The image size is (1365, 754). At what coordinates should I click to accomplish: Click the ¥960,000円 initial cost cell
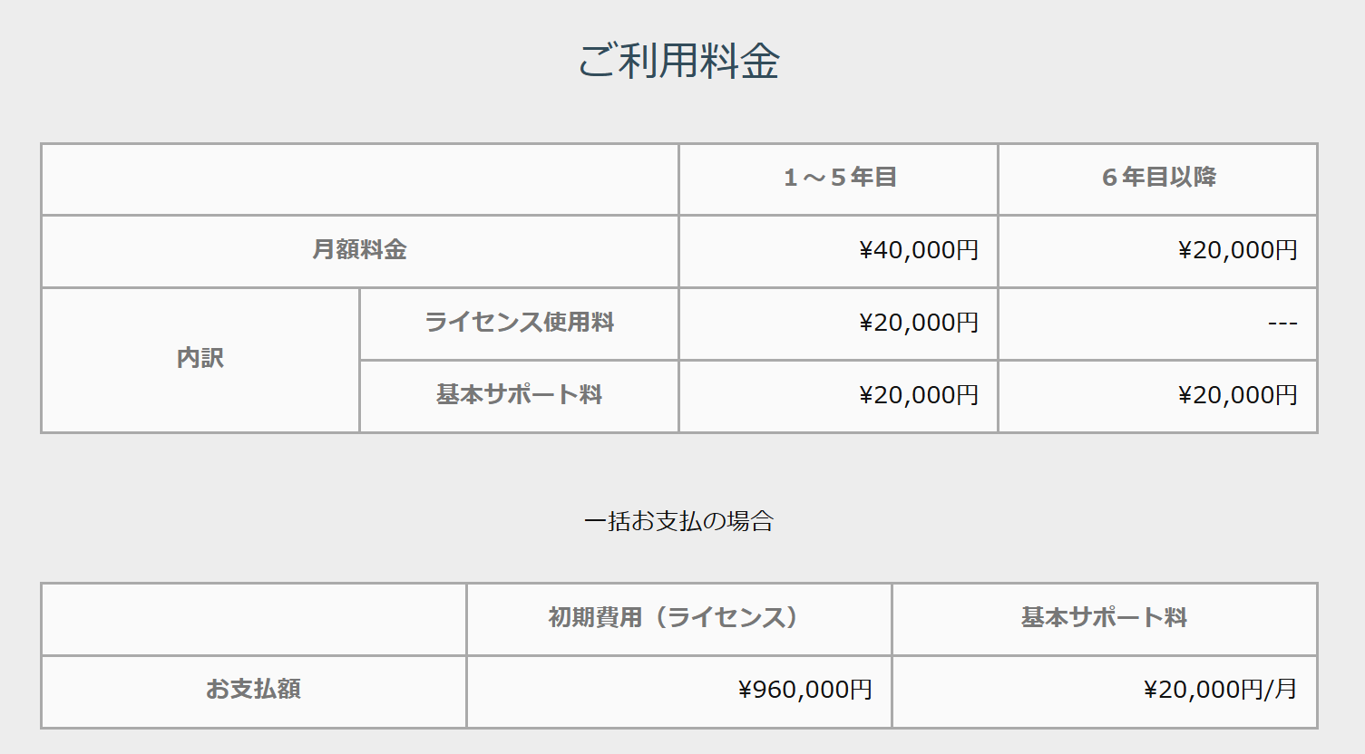(804, 690)
